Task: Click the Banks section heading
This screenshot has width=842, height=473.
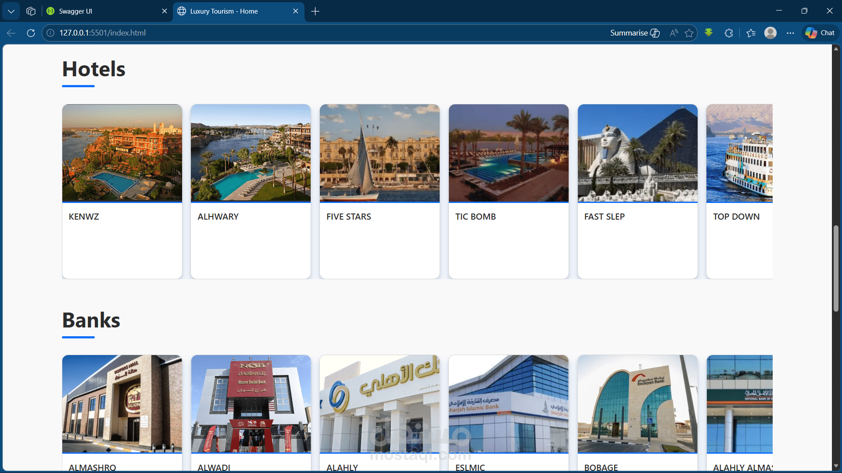Action: [x=91, y=320]
